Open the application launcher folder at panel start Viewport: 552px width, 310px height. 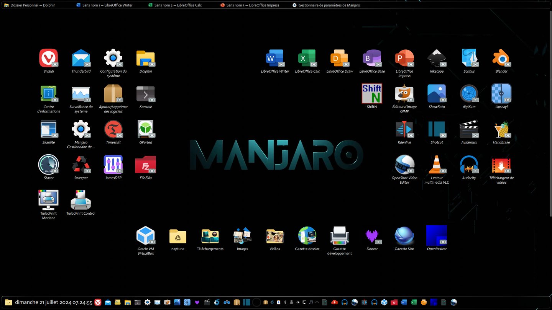(x=8, y=302)
